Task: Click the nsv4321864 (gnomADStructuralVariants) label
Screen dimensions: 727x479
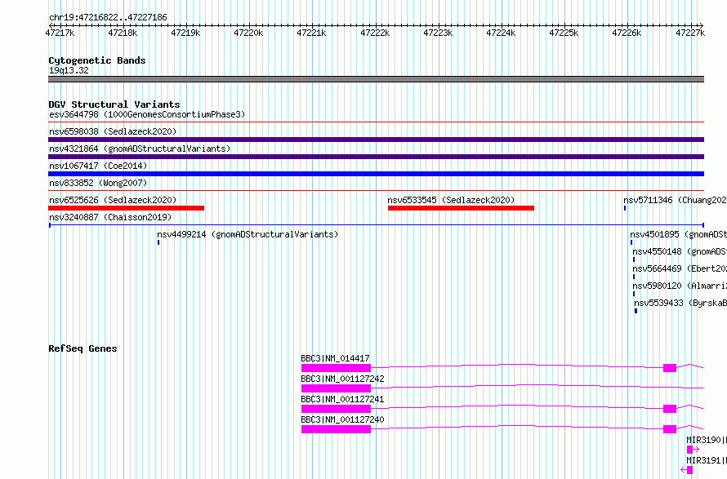Action: tap(140, 149)
